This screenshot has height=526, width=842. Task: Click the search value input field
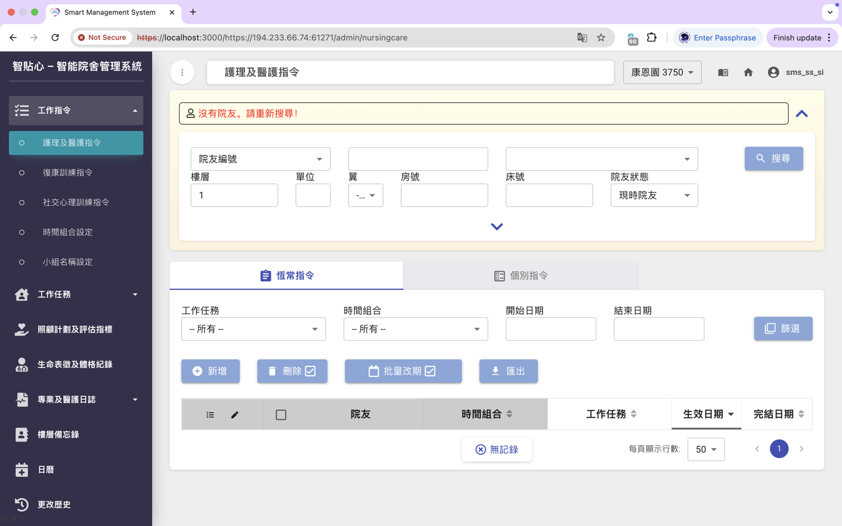[418, 159]
